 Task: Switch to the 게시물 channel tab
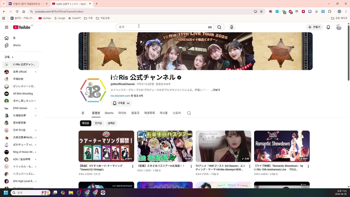point(164,113)
